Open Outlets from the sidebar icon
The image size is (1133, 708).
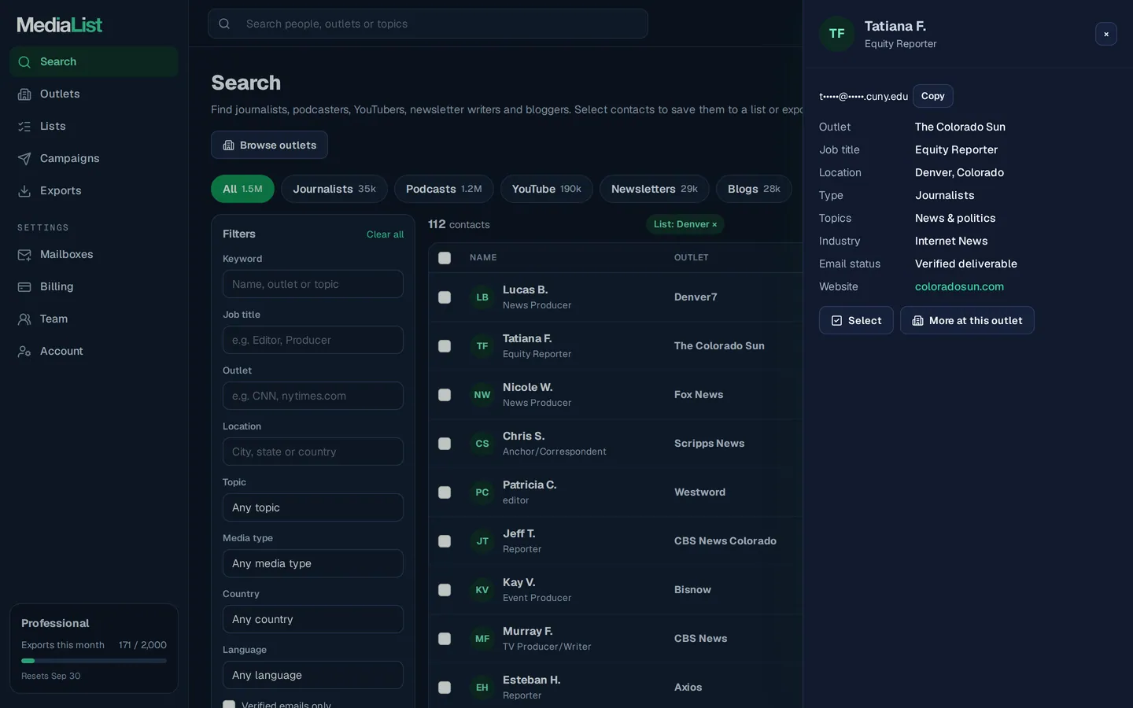(x=24, y=94)
